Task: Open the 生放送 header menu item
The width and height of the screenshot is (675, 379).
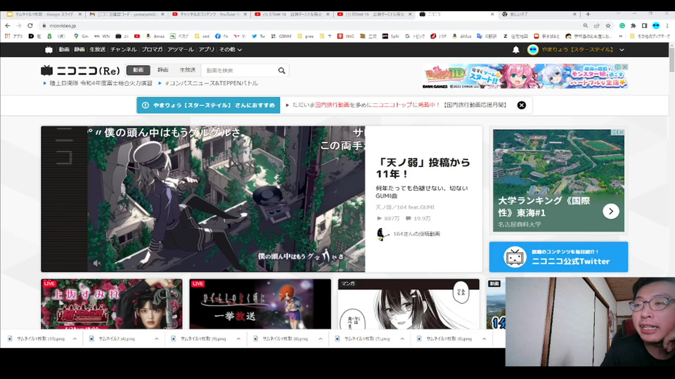Action: (97, 50)
